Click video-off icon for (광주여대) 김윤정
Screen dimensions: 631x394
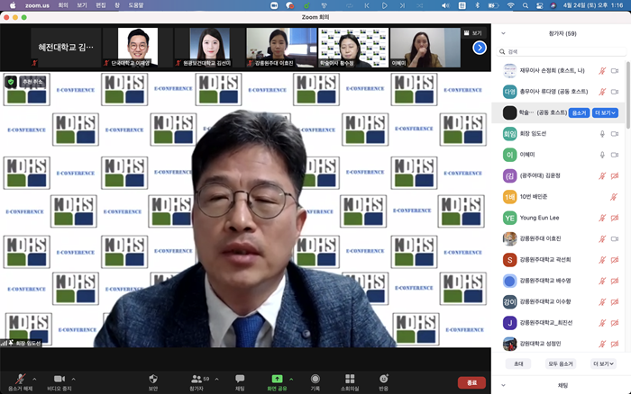[615, 175]
